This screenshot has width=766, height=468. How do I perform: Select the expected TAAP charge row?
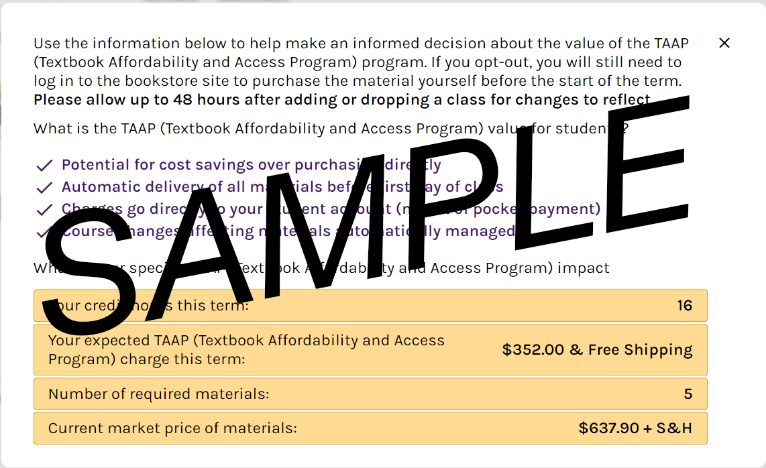[371, 349]
